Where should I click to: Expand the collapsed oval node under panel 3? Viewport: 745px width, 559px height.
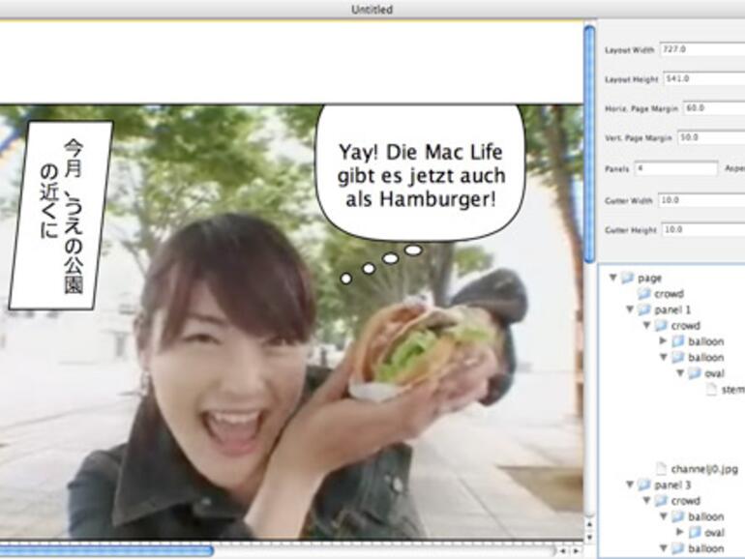coord(680,532)
